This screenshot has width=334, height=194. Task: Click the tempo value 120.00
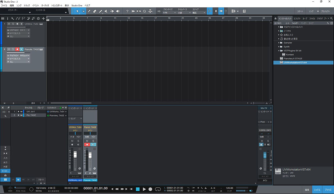(230, 188)
